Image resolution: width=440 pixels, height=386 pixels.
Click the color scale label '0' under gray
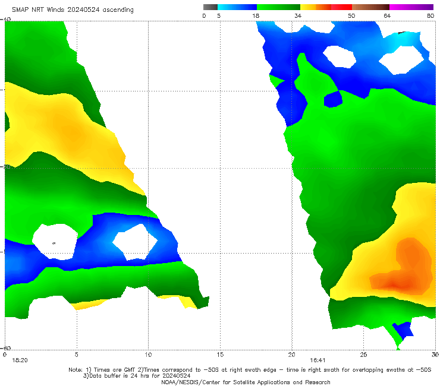click(205, 16)
